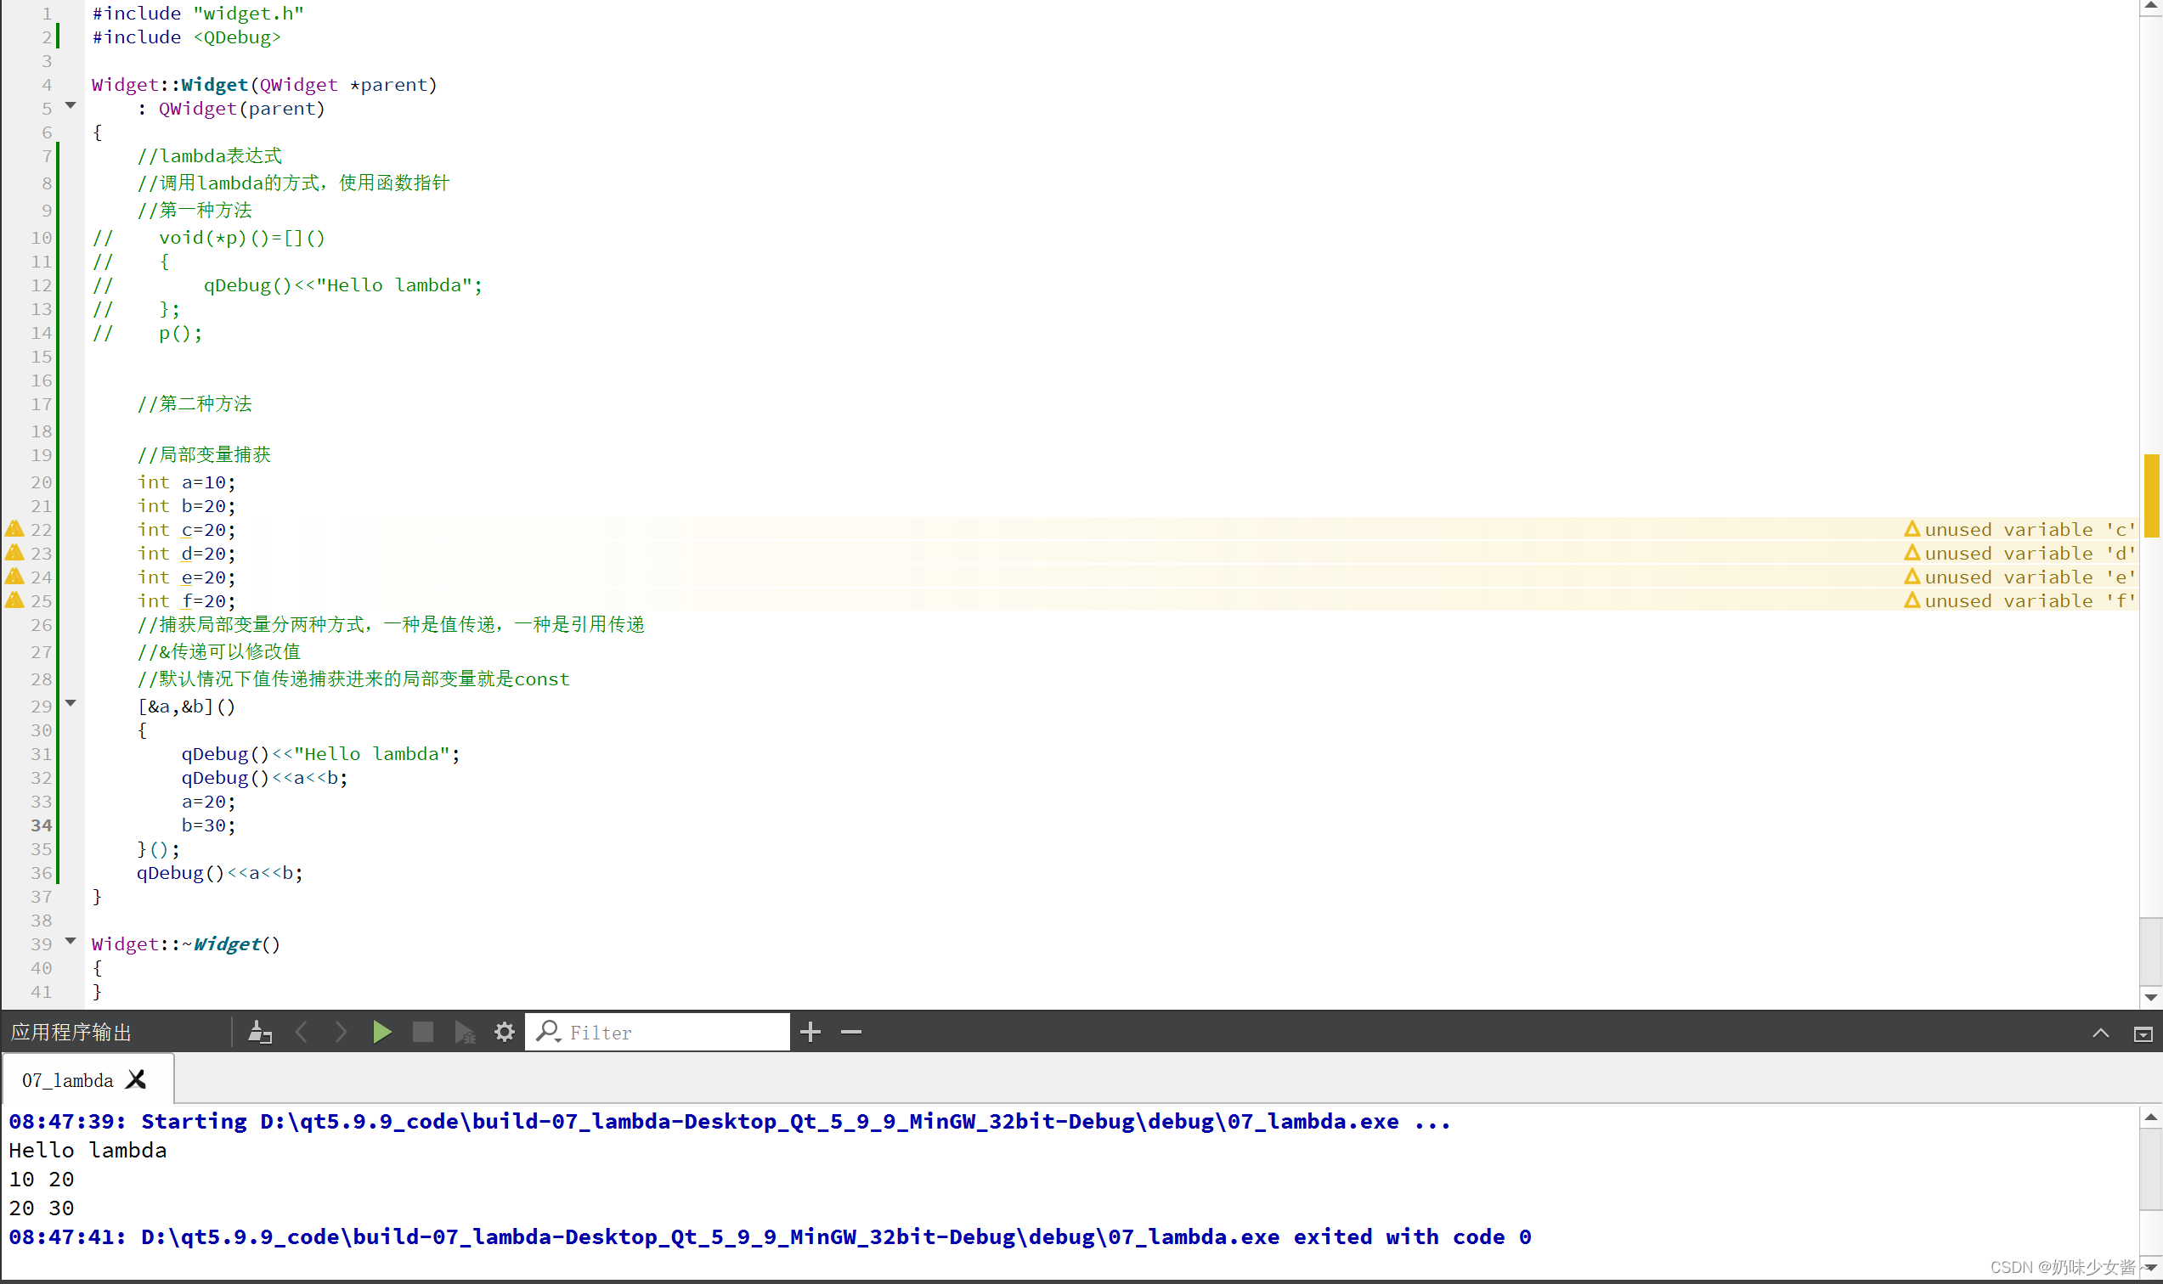2163x1284 pixels.
Task: Re-run the application with green play button
Action: (x=381, y=1031)
